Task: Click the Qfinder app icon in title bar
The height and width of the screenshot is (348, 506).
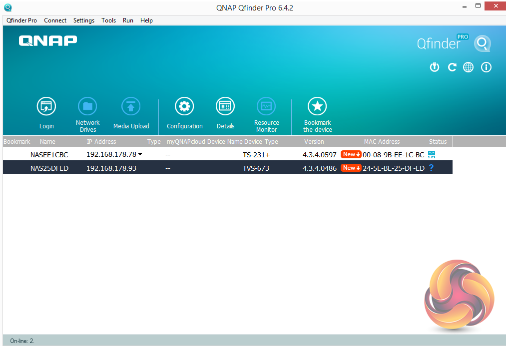Action: pyautogui.click(x=8, y=7)
